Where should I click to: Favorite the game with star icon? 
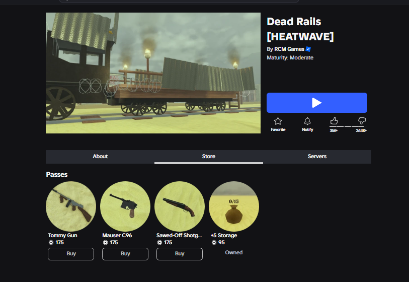(x=278, y=121)
